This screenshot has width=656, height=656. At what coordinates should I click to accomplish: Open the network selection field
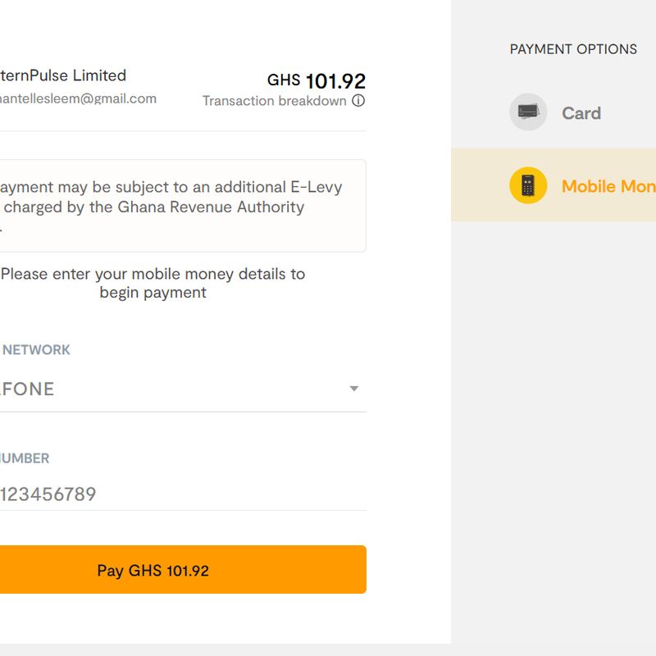pyautogui.click(x=164, y=389)
